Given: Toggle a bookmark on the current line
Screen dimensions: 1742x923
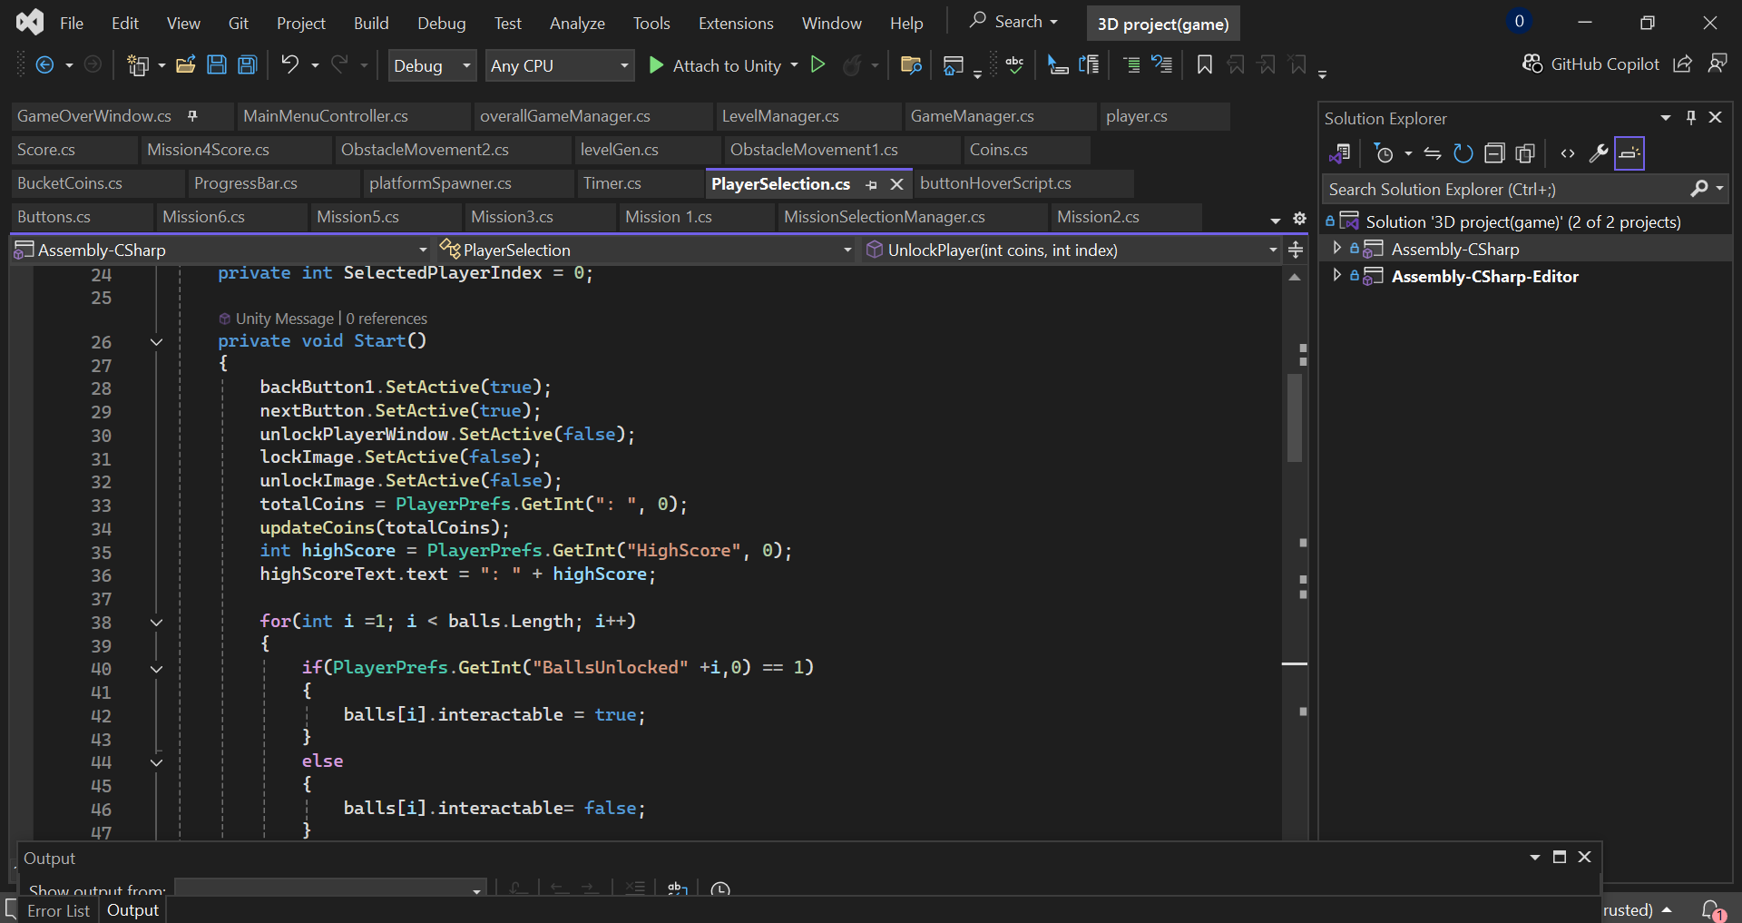Looking at the screenshot, I should click(1204, 64).
